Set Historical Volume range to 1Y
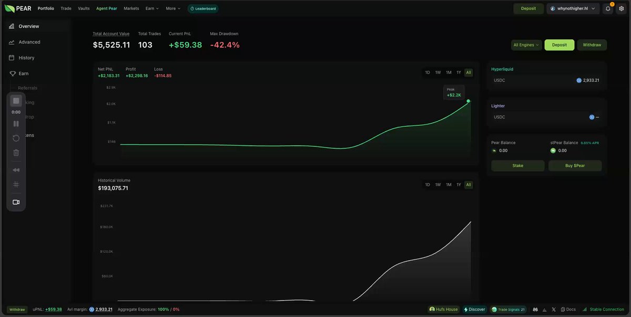 [459, 185]
